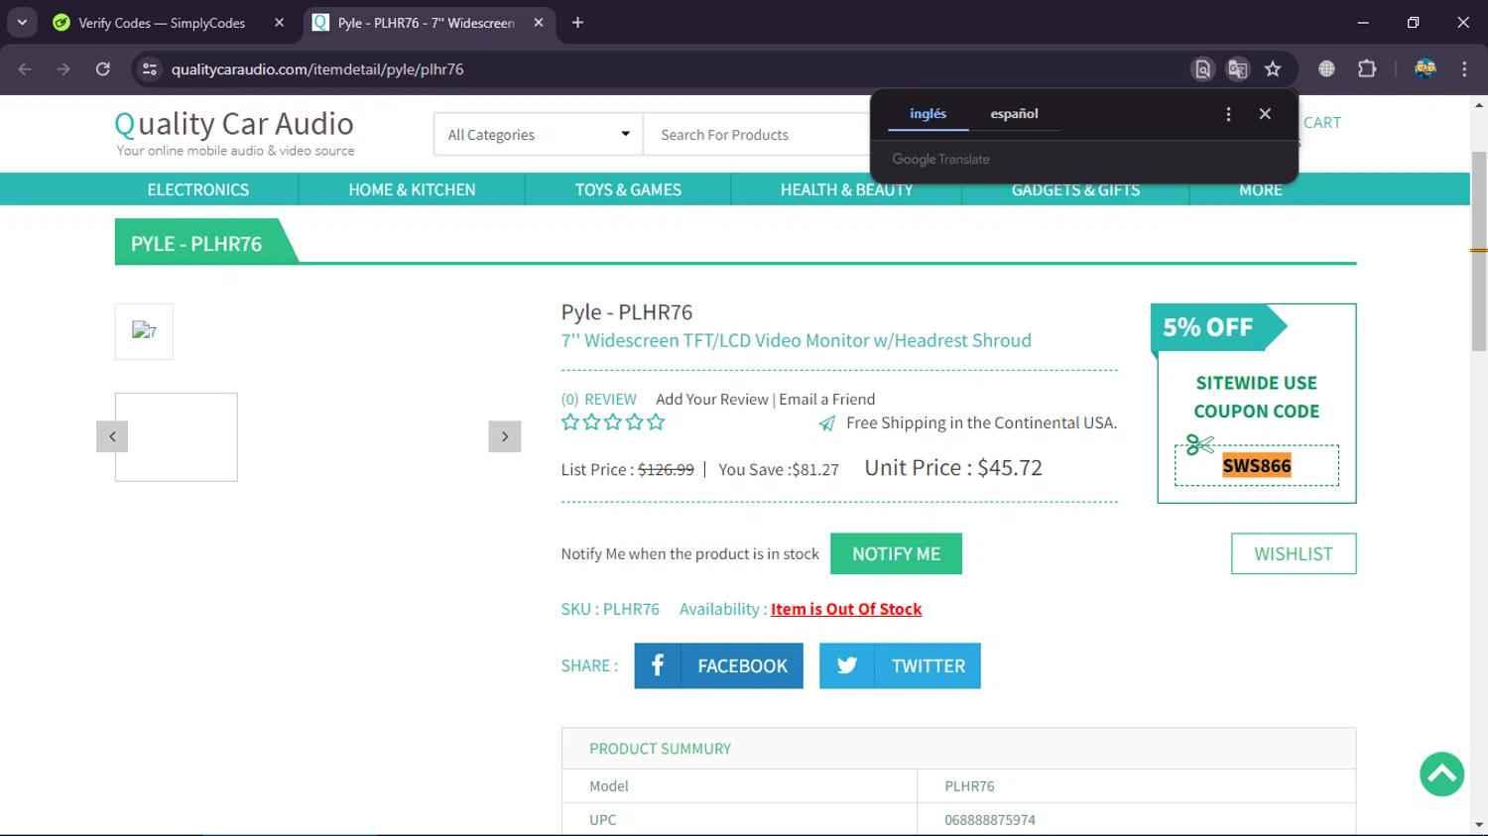Click the Quality Car Audio logo
Viewport: 1488px width, 836px height.
click(234, 133)
